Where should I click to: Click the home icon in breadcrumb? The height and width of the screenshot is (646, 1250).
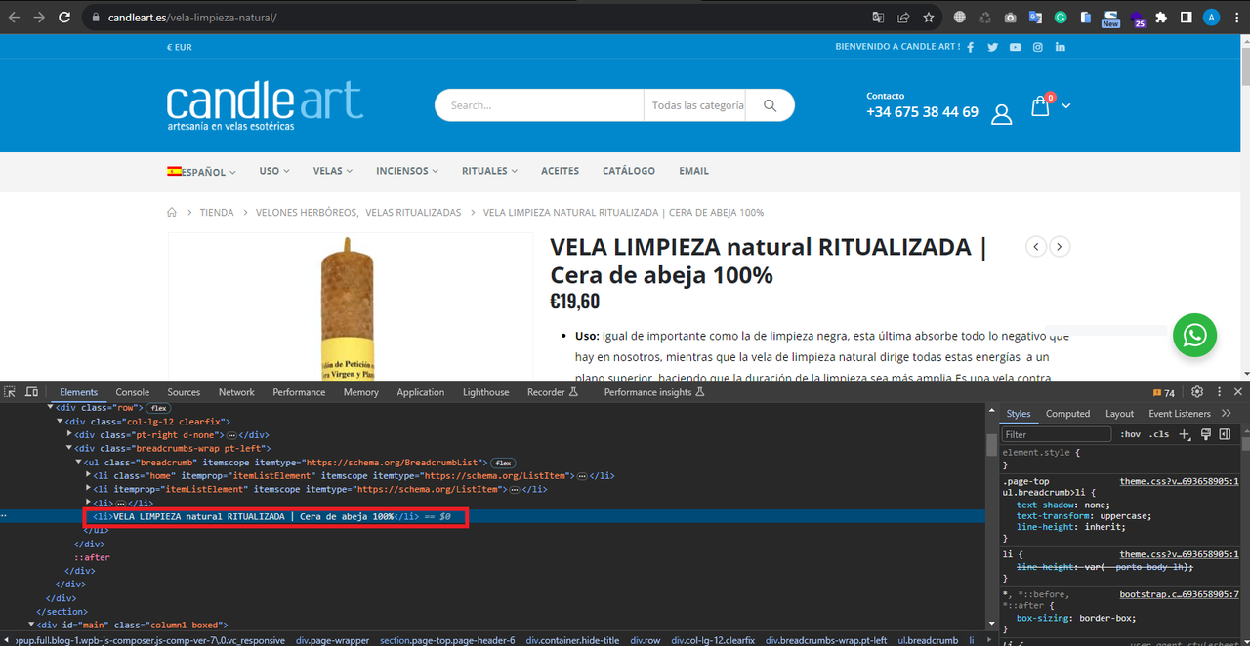(x=172, y=212)
